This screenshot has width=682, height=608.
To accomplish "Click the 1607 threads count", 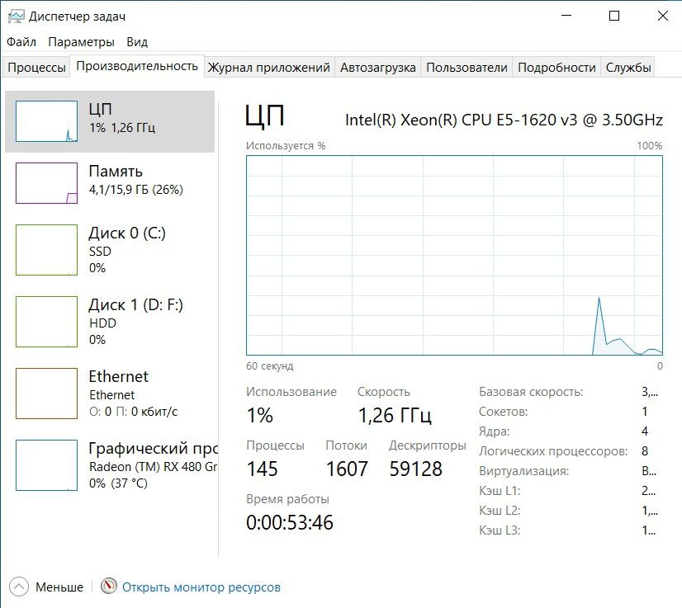I will coord(347,469).
